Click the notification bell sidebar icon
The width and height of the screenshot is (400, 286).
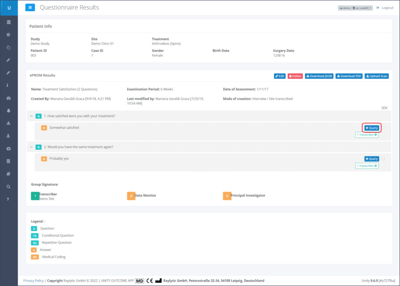[8, 110]
